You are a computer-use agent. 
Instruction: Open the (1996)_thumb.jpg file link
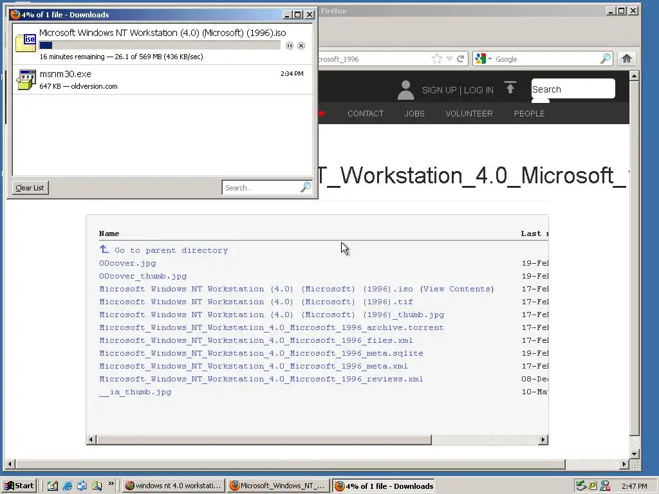point(272,315)
